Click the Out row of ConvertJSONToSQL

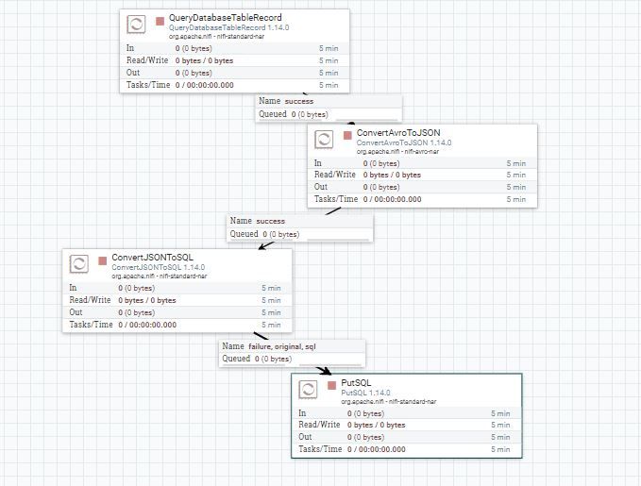177,312
